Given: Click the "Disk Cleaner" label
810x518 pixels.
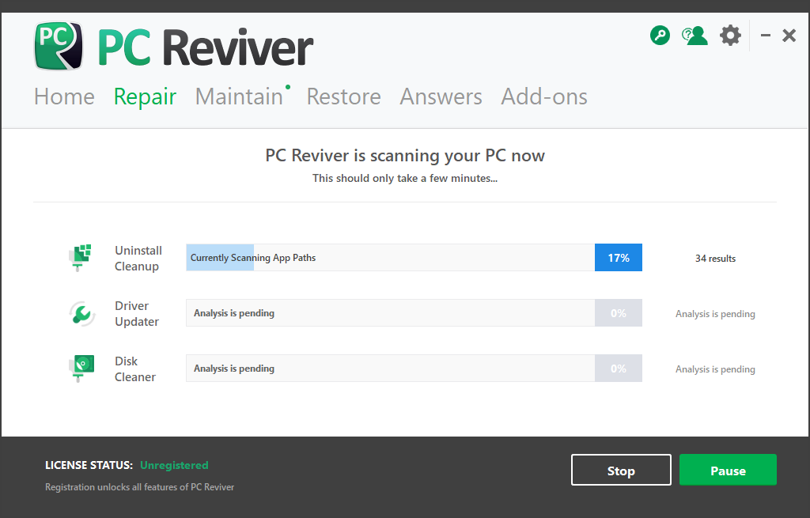Looking at the screenshot, I should [134, 369].
